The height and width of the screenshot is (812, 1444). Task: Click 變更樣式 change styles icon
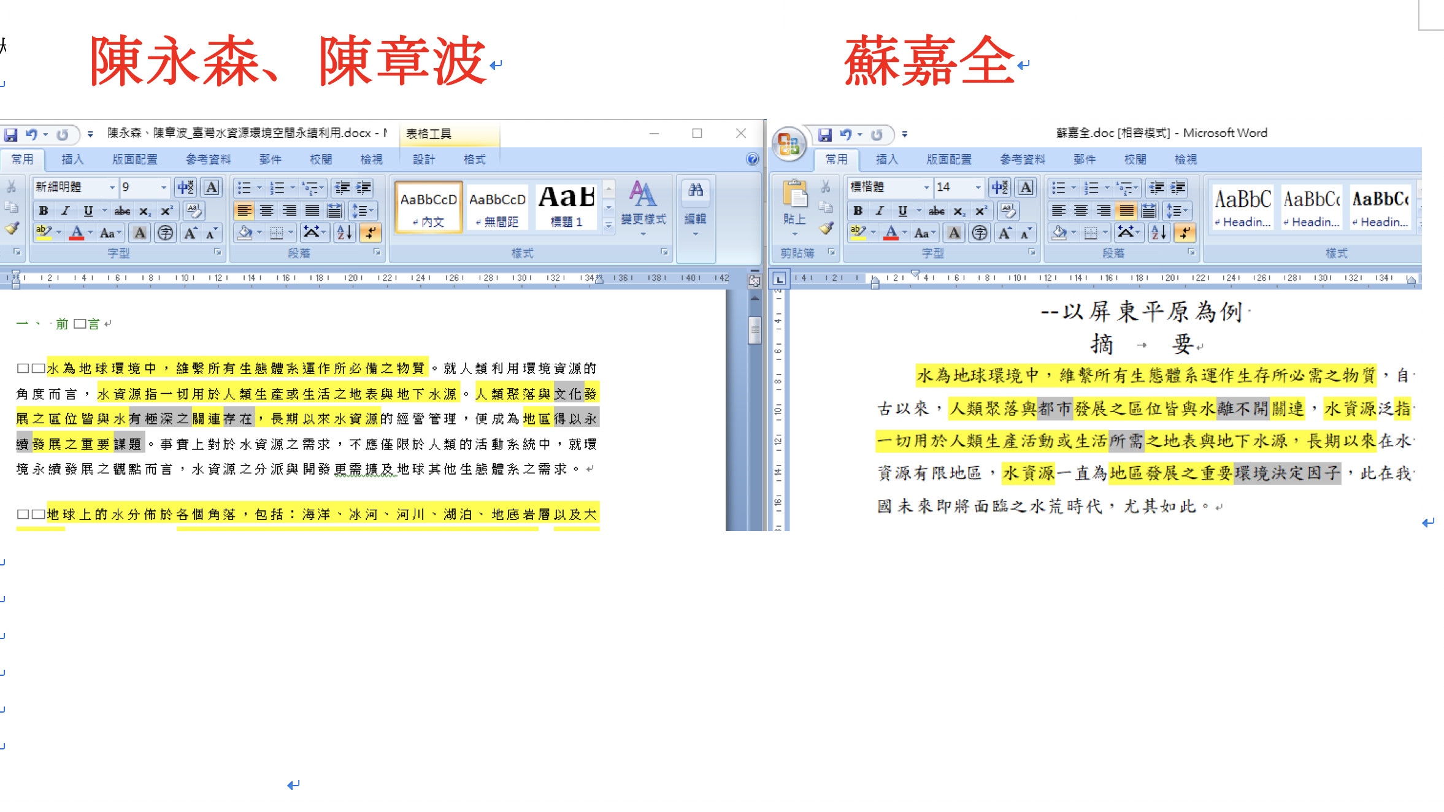pos(642,194)
